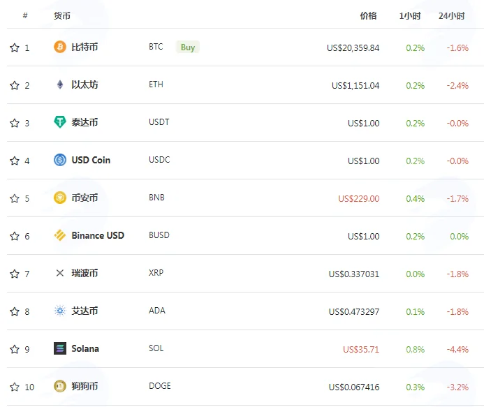Click the Tether USDT logo icon
The height and width of the screenshot is (407, 484).
coord(60,122)
